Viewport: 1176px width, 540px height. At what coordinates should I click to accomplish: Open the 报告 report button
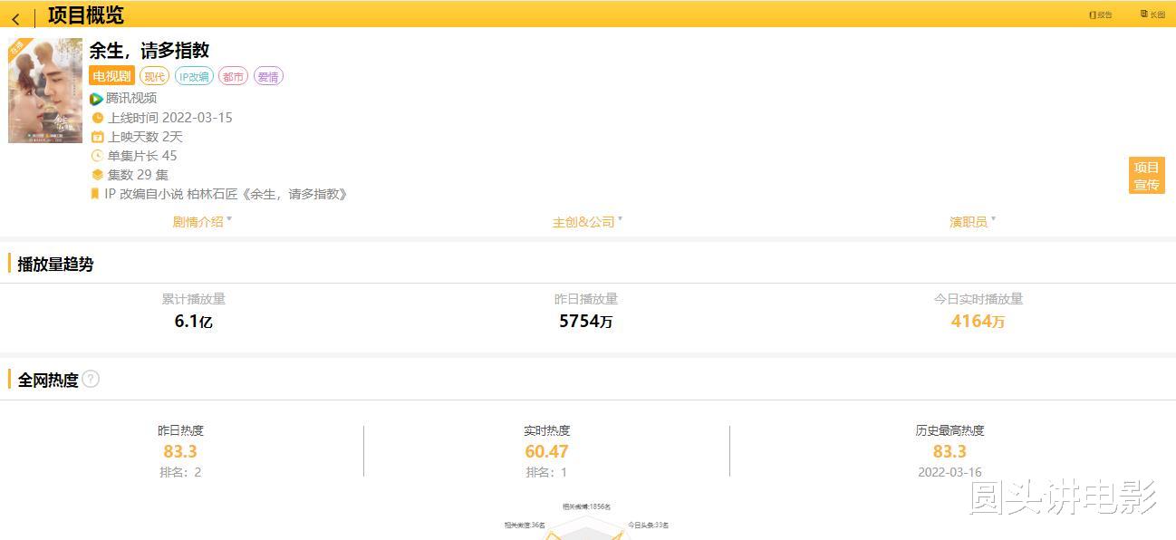tap(1101, 14)
